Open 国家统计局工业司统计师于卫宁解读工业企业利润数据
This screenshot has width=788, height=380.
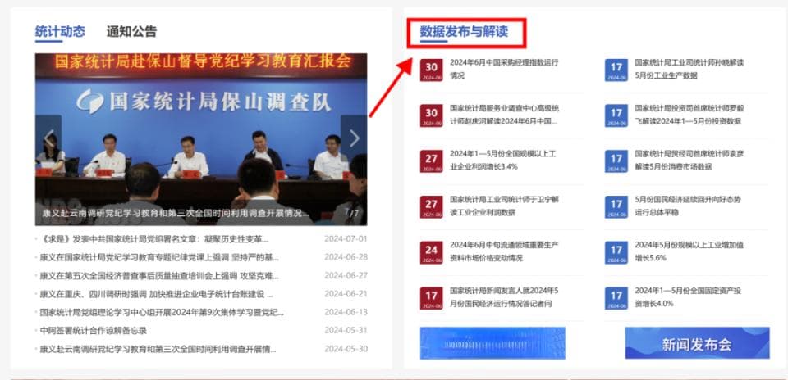click(504, 206)
